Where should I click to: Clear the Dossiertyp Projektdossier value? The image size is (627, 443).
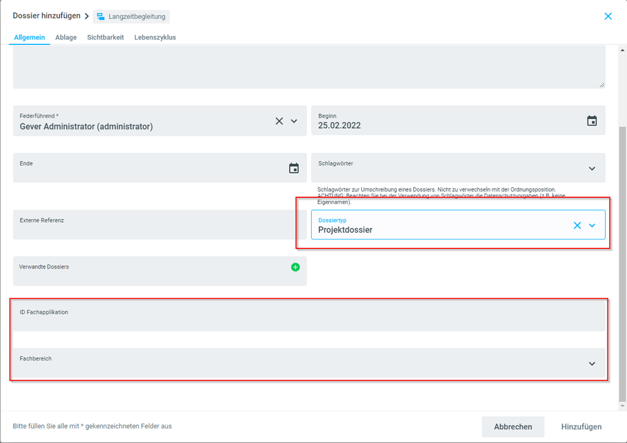578,225
